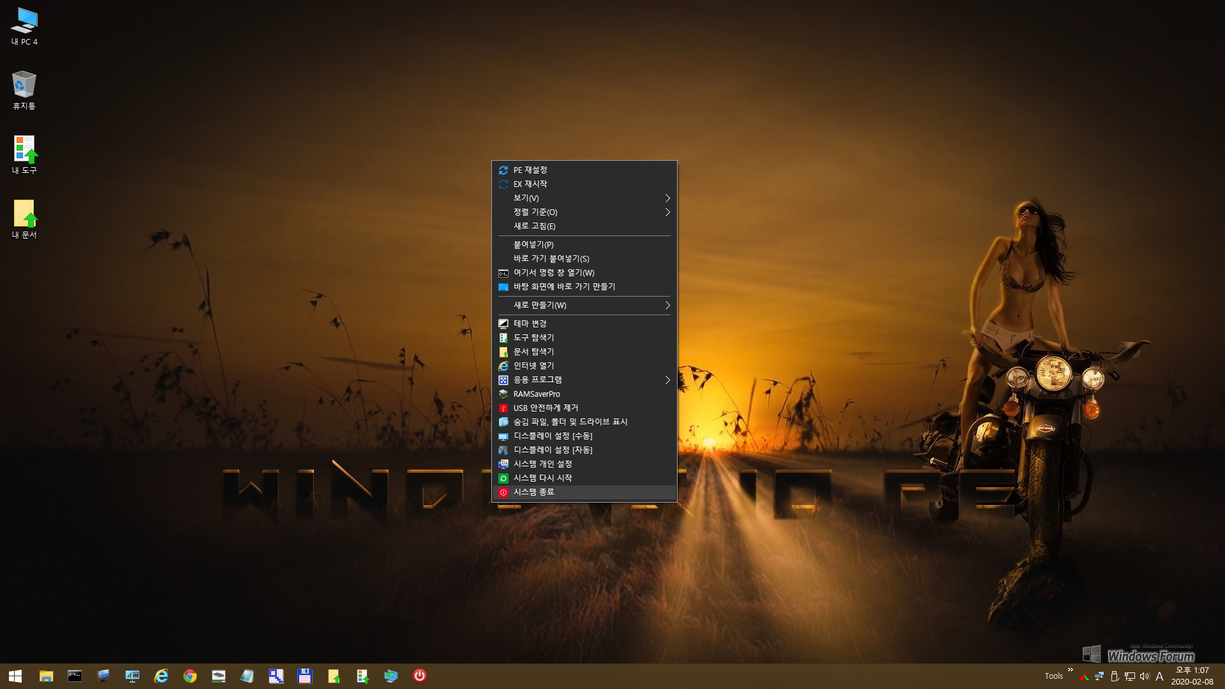Viewport: 1225px width, 689px height.
Task: Expand the 정렬 기준(O) submenu
Action: tap(584, 212)
